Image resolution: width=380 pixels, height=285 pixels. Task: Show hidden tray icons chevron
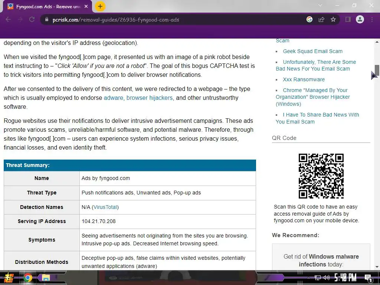point(308,278)
